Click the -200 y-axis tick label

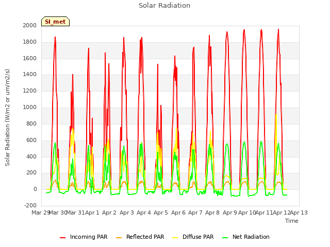30,205
